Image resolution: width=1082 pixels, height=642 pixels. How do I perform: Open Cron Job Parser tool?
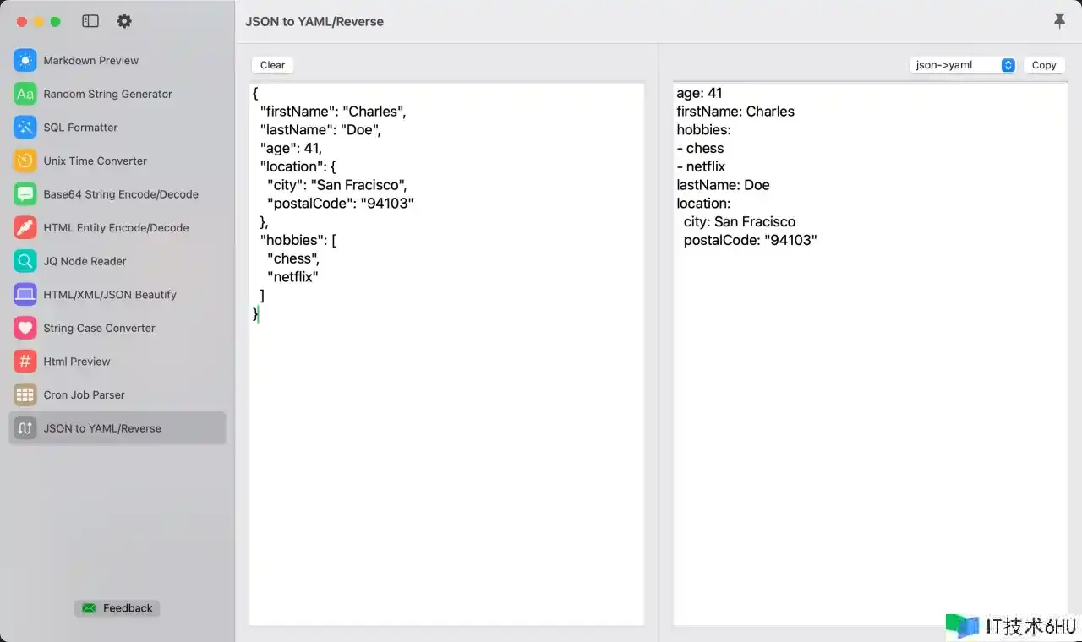click(117, 394)
